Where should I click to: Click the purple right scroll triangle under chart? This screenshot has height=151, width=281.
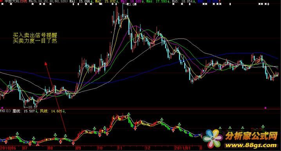point(265,108)
